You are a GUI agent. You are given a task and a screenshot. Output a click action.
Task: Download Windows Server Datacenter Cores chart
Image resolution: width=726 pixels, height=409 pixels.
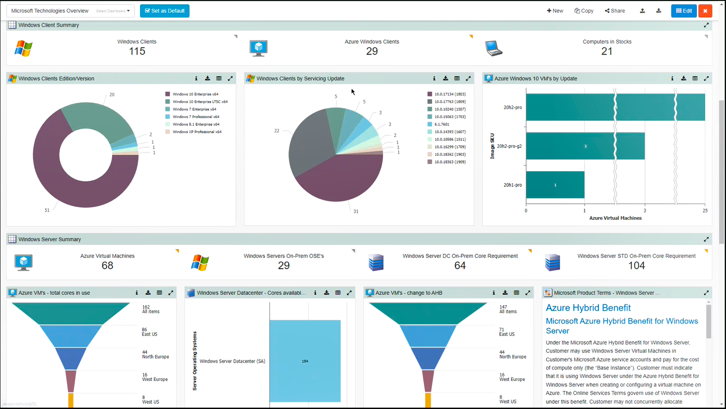click(x=327, y=293)
